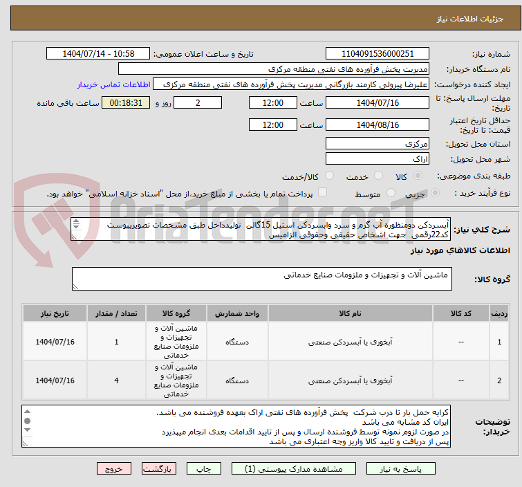Click the تاریخ نیاز column header
The height and width of the screenshot is (487, 522).
click(57, 313)
